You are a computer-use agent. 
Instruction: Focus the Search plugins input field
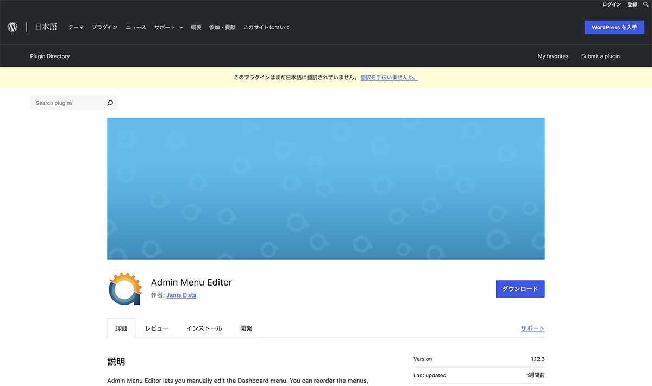tap(68, 103)
